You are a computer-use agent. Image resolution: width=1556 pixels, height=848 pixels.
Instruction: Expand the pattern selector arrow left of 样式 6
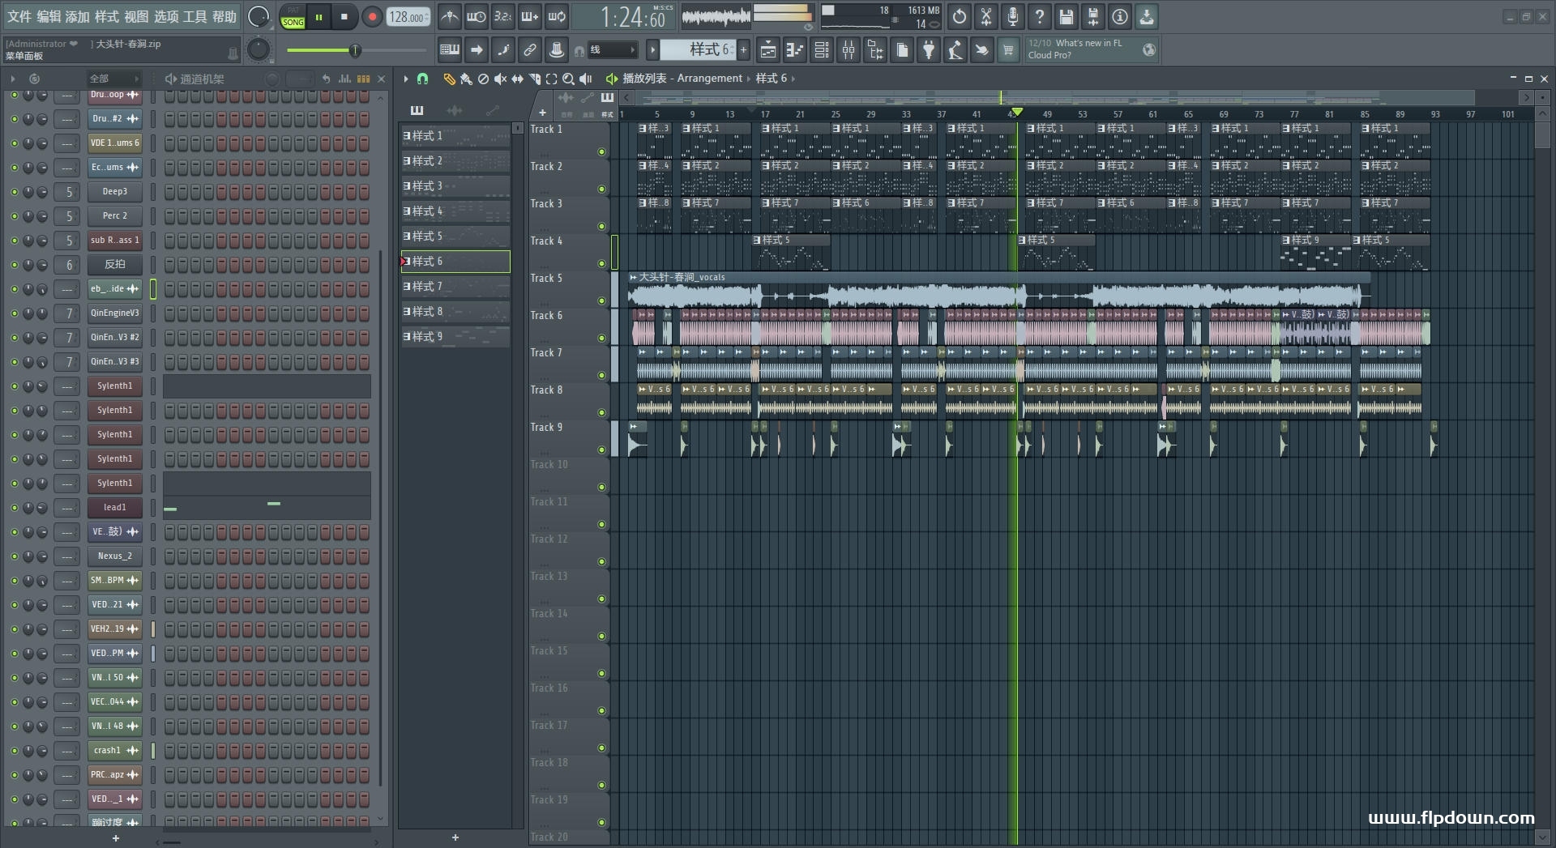[652, 50]
